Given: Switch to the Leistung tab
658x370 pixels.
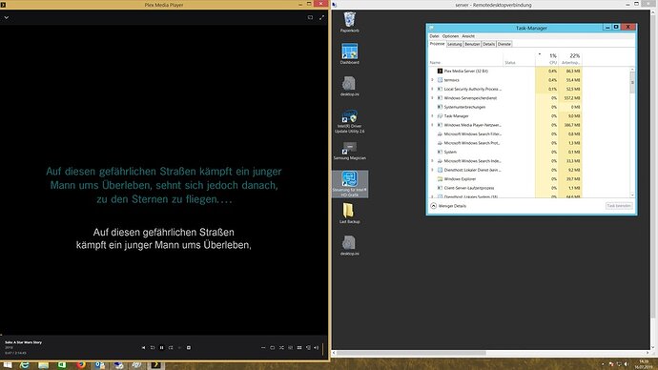Looking at the screenshot, I should [455, 44].
